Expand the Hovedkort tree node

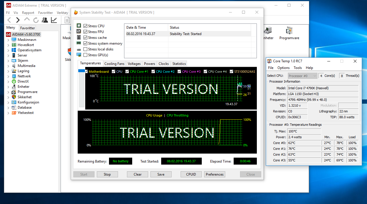pyautogui.click(x=8, y=45)
